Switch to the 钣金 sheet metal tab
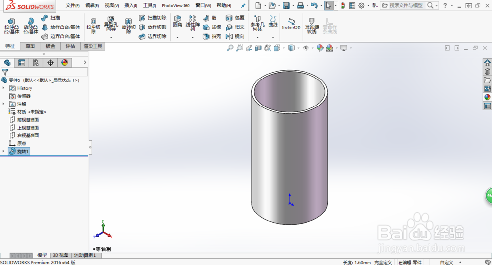492x265 pixels. pos(50,46)
